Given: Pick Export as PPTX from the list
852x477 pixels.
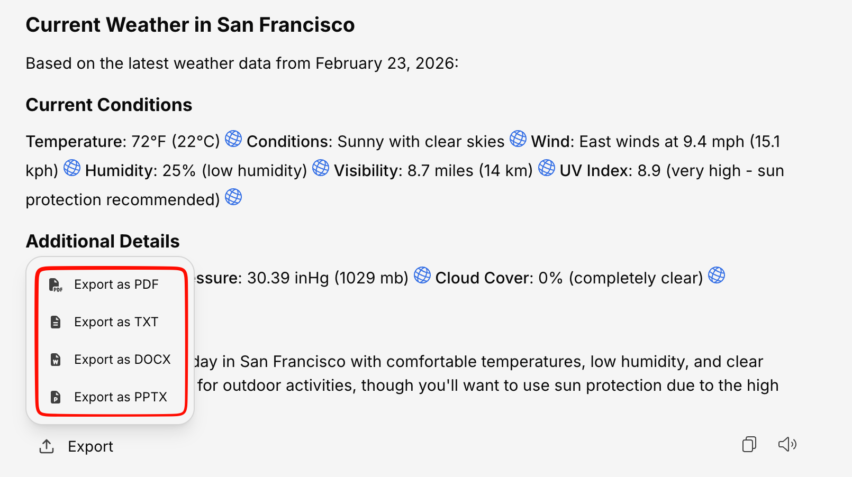Looking at the screenshot, I should [x=120, y=397].
